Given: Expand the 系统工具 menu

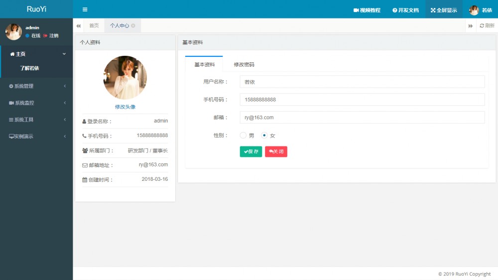Looking at the screenshot, I should tap(36, 120).
